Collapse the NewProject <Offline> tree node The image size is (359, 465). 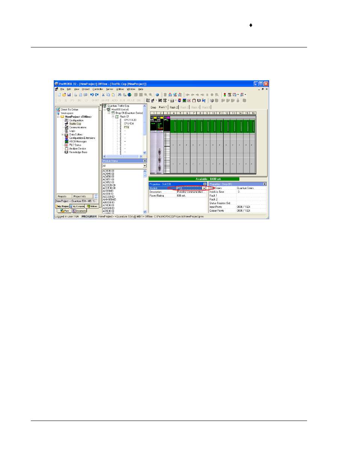tap(58, 117)
